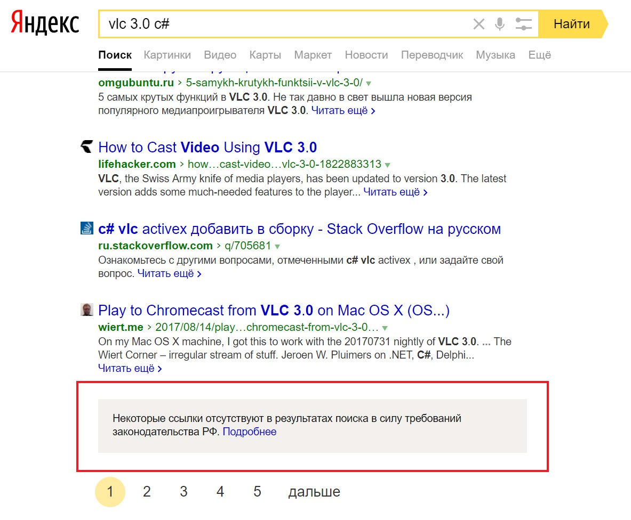The height and width of the screenshot is (520, 631).
Task: Click the wiert.me favicon
Action: tap(86, 310)
